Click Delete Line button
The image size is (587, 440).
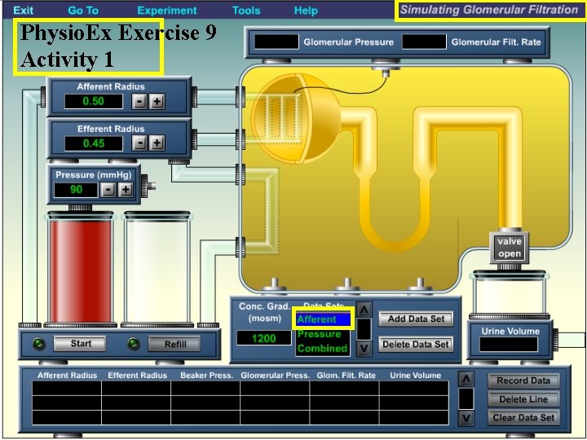pyautogui.click(x=523, y=399)
